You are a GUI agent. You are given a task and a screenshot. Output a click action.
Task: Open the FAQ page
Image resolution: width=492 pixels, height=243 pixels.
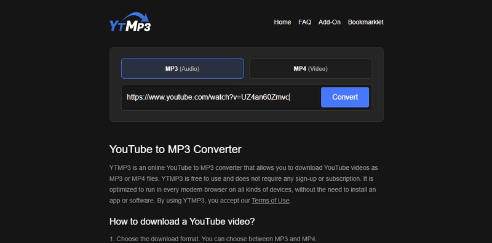[304, 22]
